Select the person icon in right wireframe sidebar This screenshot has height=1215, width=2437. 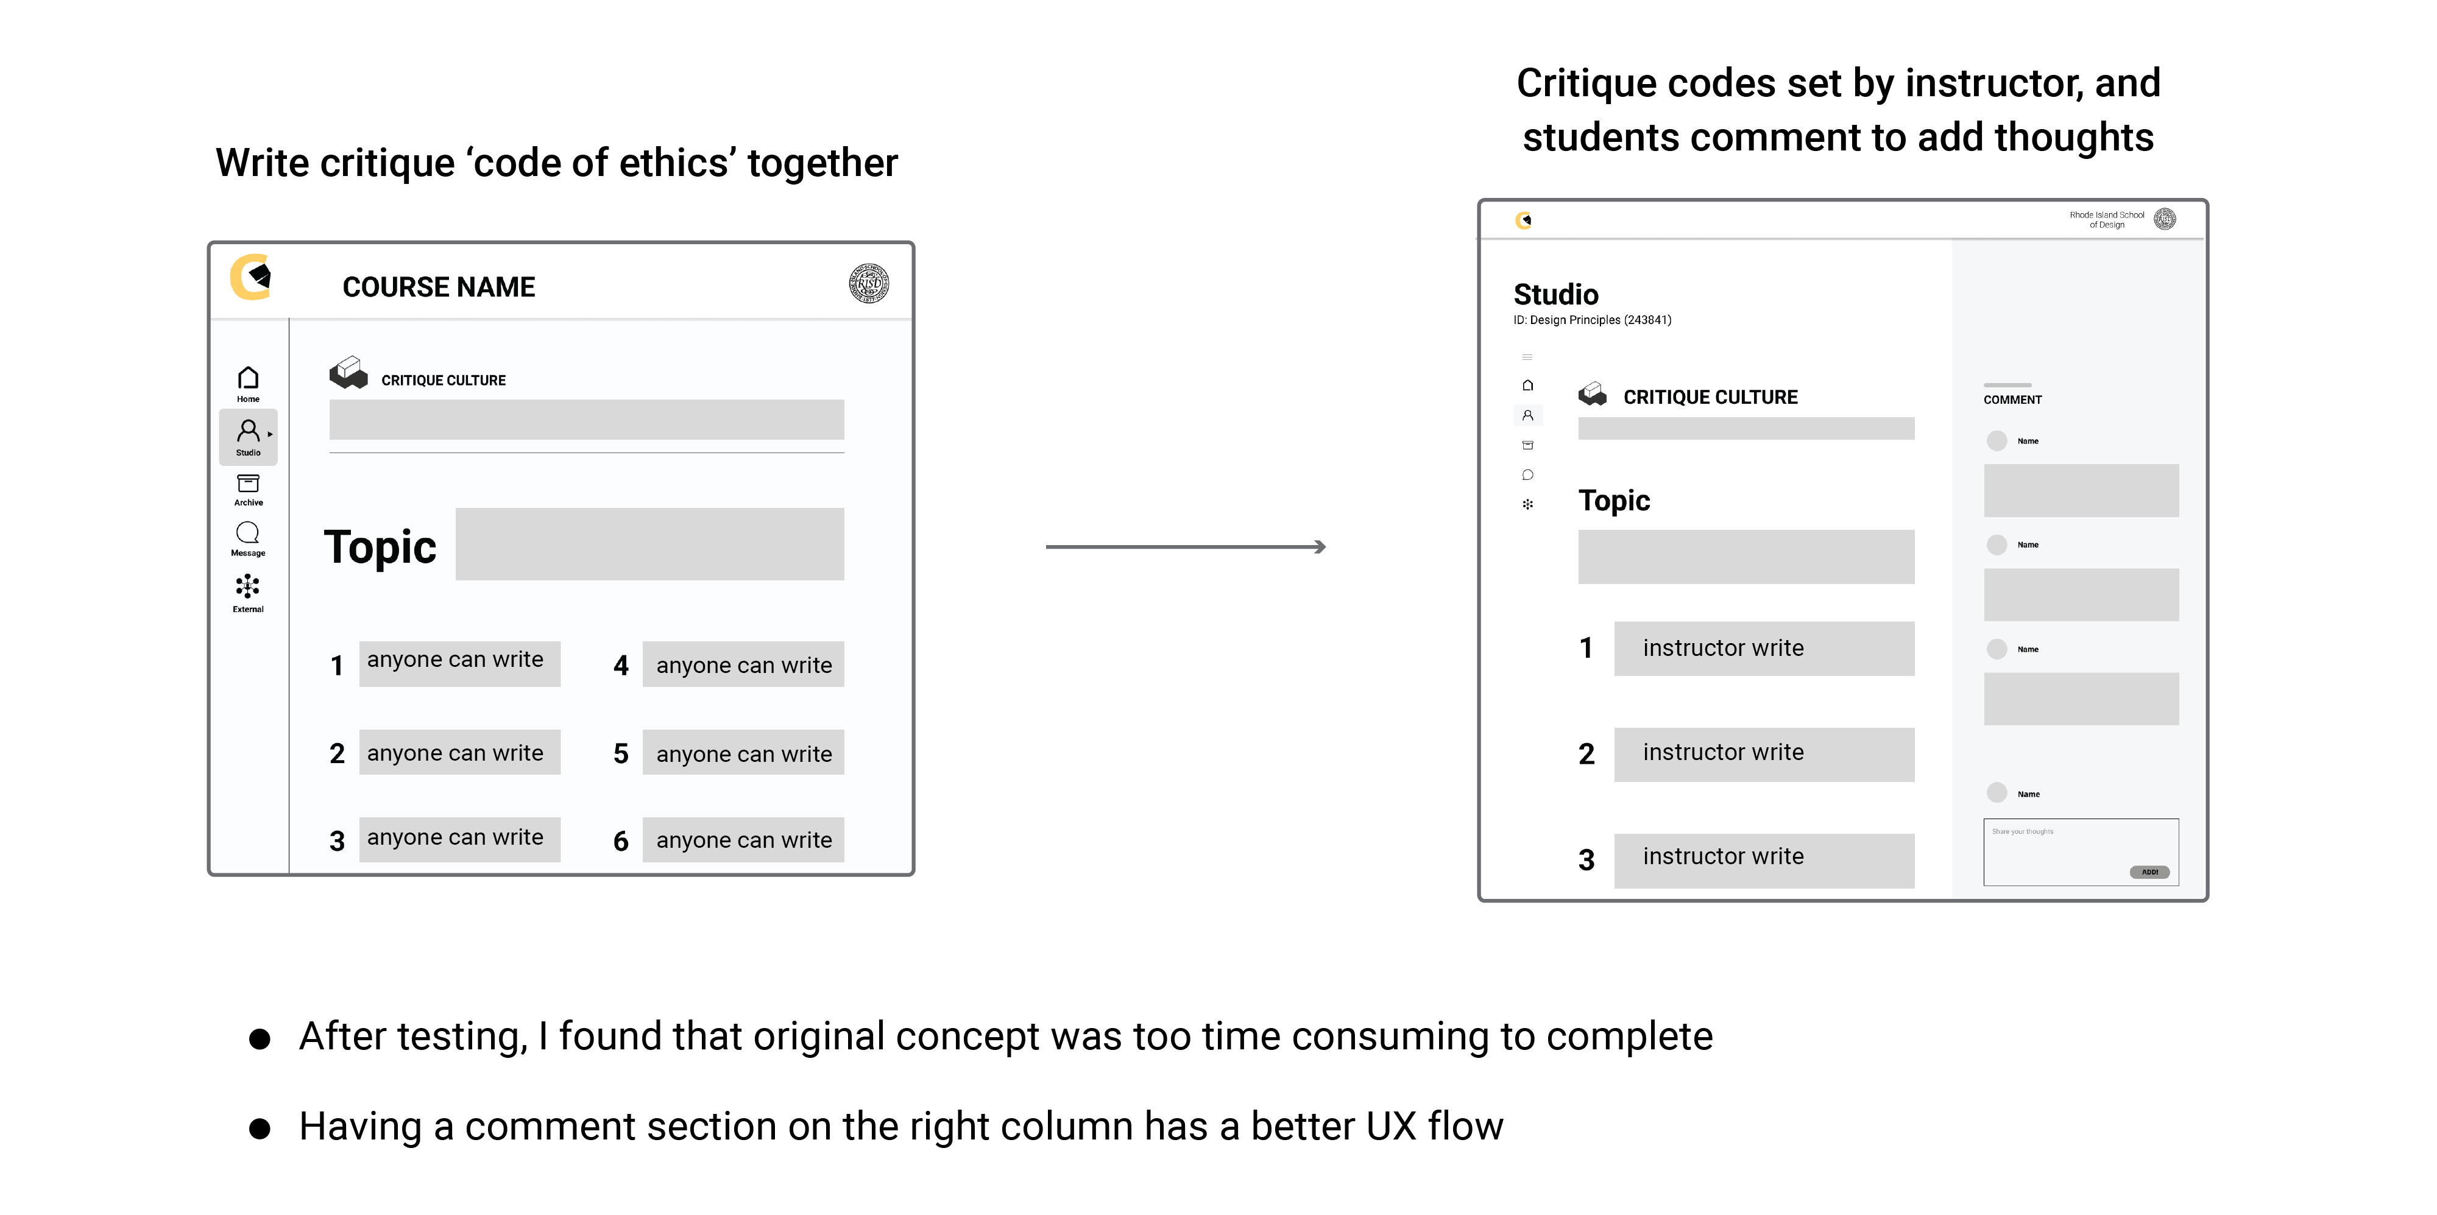[1527, 415]
